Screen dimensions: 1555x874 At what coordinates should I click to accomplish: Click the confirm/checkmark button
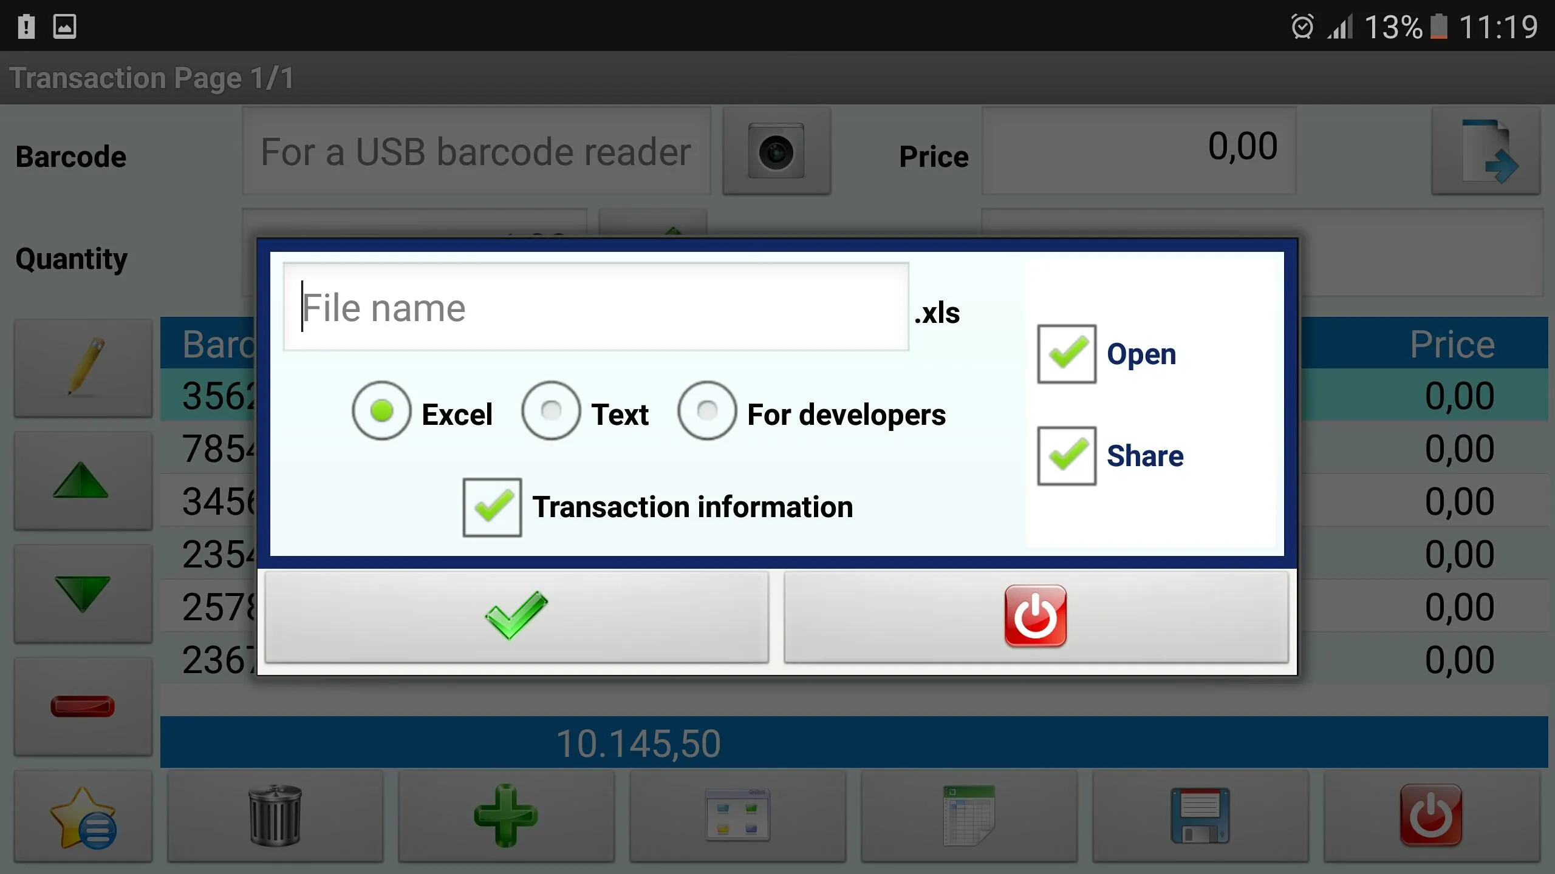(516, 617)
